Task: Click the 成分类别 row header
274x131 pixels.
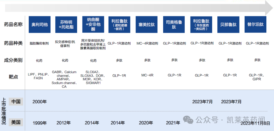Action: [x=13, y=60]
